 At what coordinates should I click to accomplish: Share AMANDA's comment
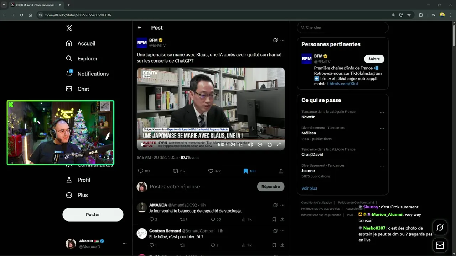click(x=283, y=219)
